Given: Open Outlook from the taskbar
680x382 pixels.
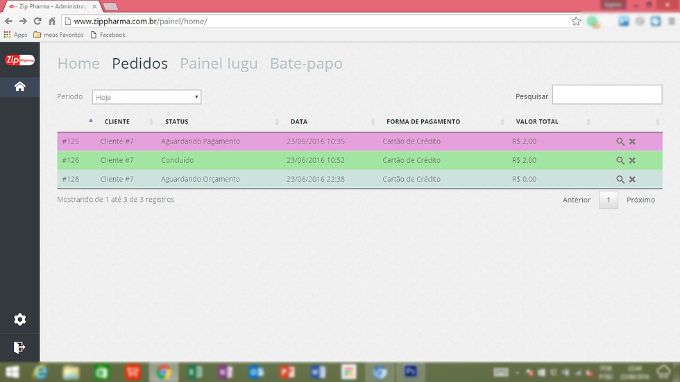Looking at the screenshot, I should [256, 372].
